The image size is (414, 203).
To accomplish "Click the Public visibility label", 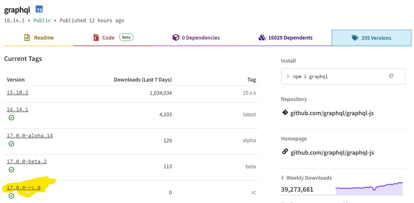I will pos(42,21).
